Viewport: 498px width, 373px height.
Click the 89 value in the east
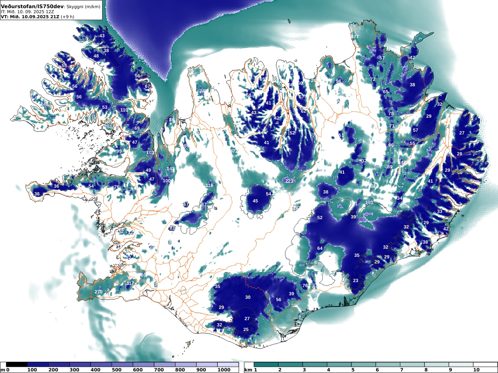390,167
